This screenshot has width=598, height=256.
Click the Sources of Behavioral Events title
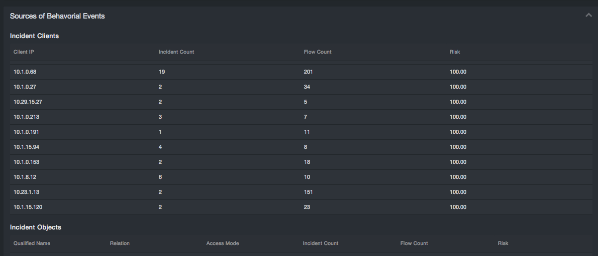(x=57, y=16)
